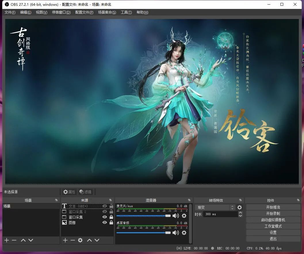Open the 场景集合(S) menu
The height and width of the screenshot is (254, 304).
[x=107, y=12]
